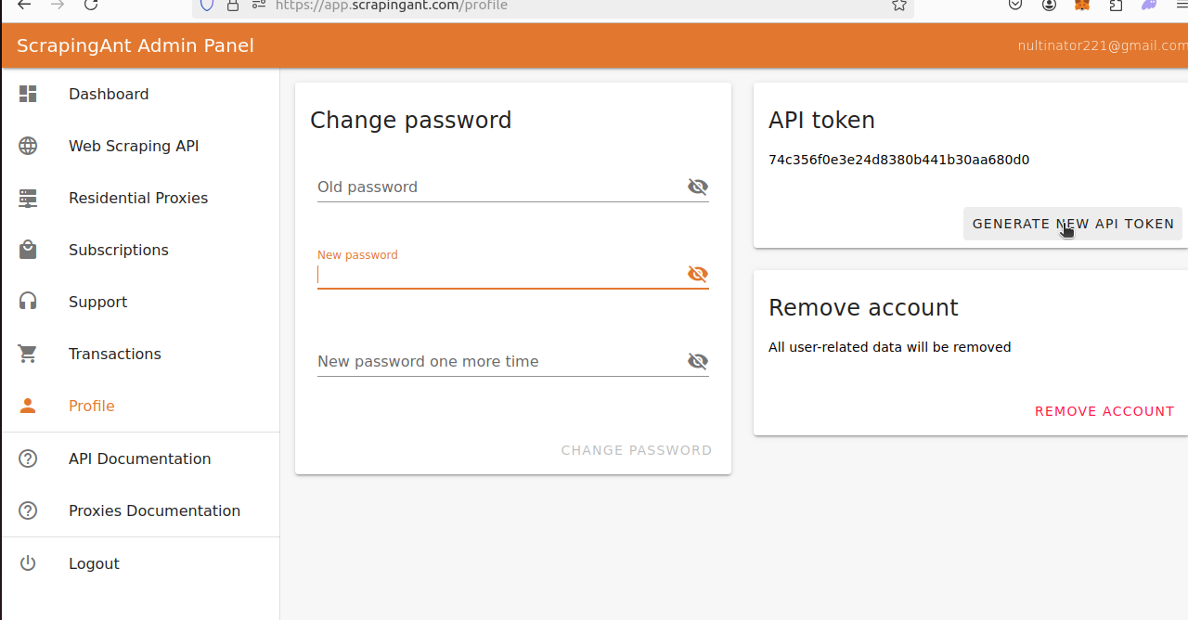1188x620 pixels.
Task: Click the API Documentation help icon
Action: 28,459
